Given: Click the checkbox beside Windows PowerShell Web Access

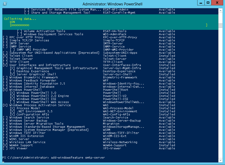Looking at the screenshot, I should click(12, 102).
